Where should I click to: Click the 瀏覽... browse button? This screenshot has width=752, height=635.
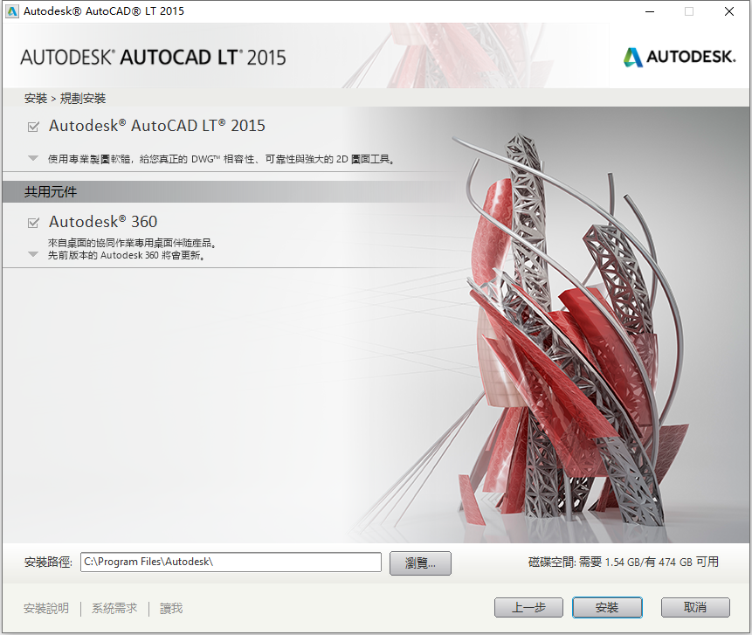point(420,563)
